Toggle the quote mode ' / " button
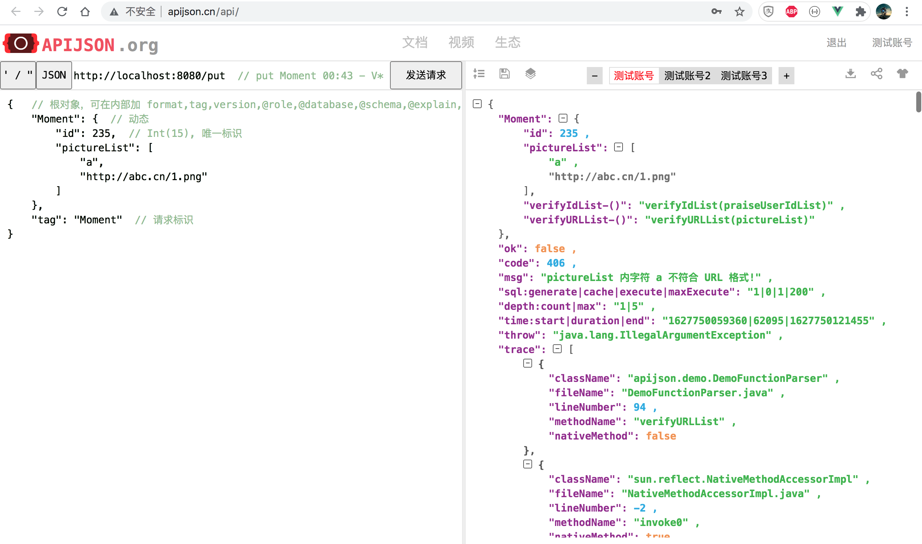922x544 pixels. pos(18,75)
